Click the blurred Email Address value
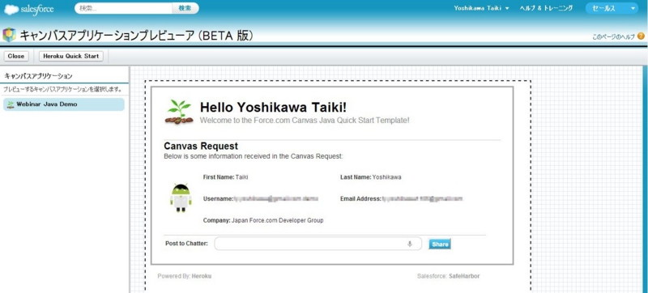The height and width of the screenshot is (293, 648). (x=422, y=198)
